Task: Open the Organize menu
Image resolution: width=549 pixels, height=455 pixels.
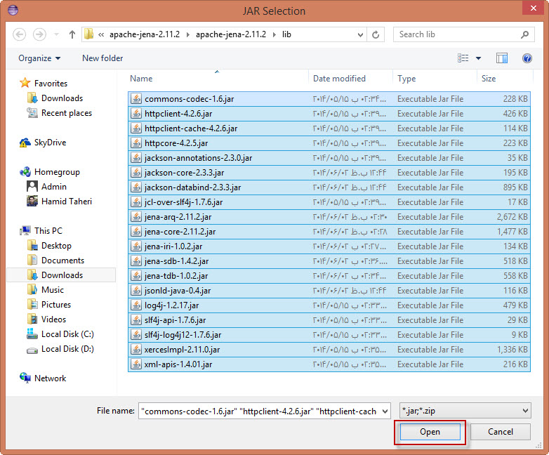Action: pos(39,58)
